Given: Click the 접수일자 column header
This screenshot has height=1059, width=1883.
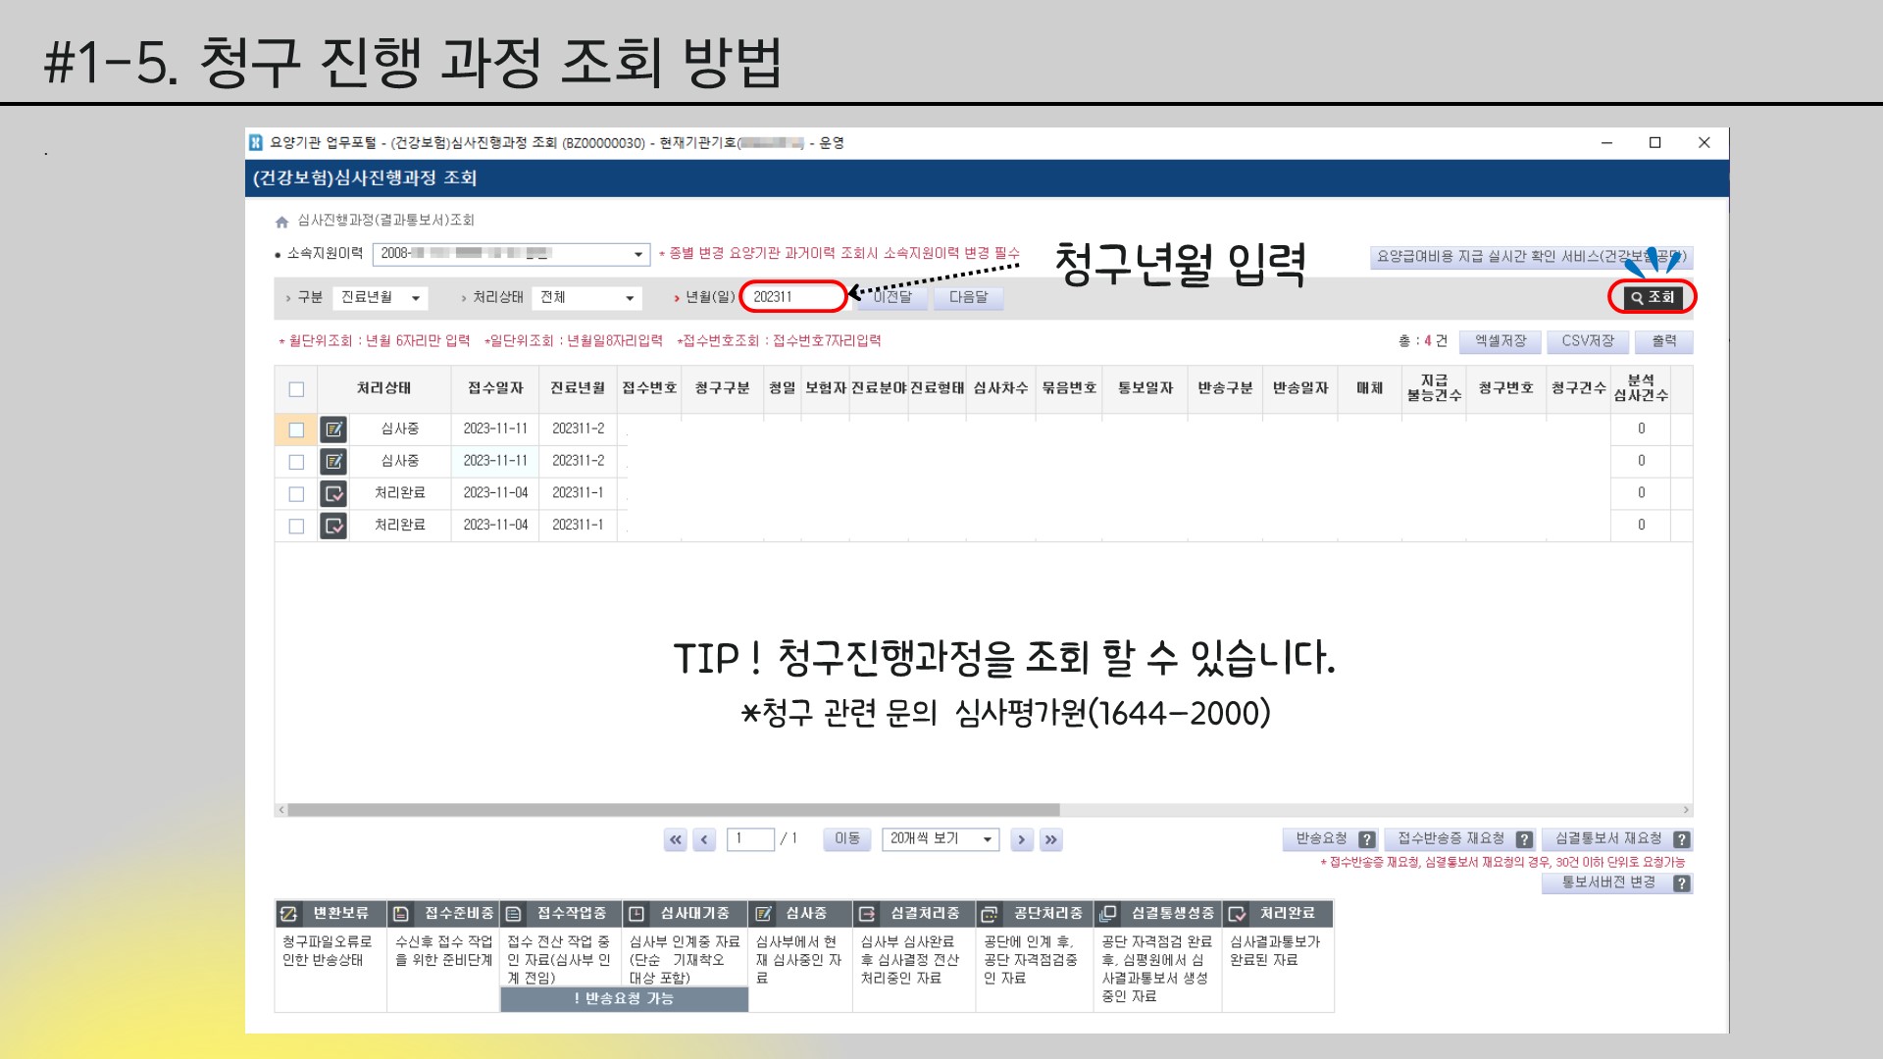Looking at the screenshot, I should click(495, 389).
